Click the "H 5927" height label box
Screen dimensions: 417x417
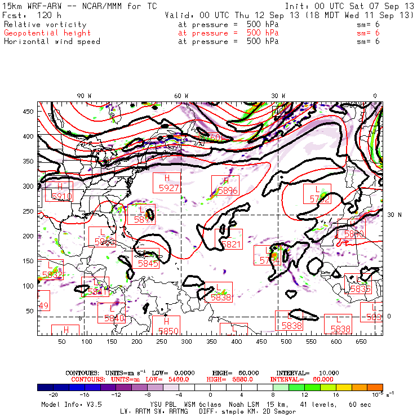[x=167, y=183]
